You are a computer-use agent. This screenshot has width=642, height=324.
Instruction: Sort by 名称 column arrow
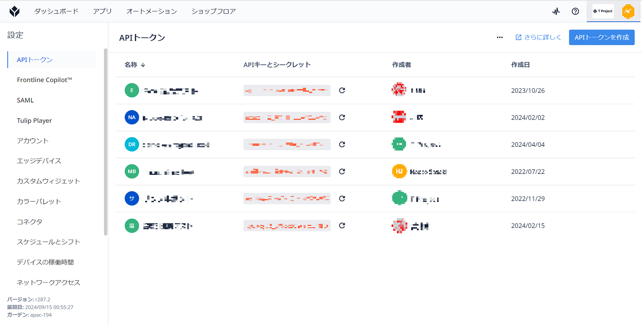pyautogui.click(x=143, y=65)
